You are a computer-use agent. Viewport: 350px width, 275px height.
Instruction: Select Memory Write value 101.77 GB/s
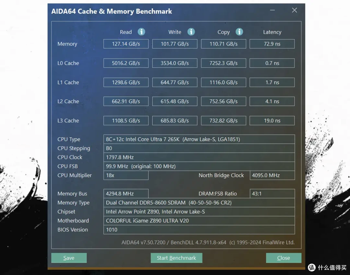click(175, 44)
